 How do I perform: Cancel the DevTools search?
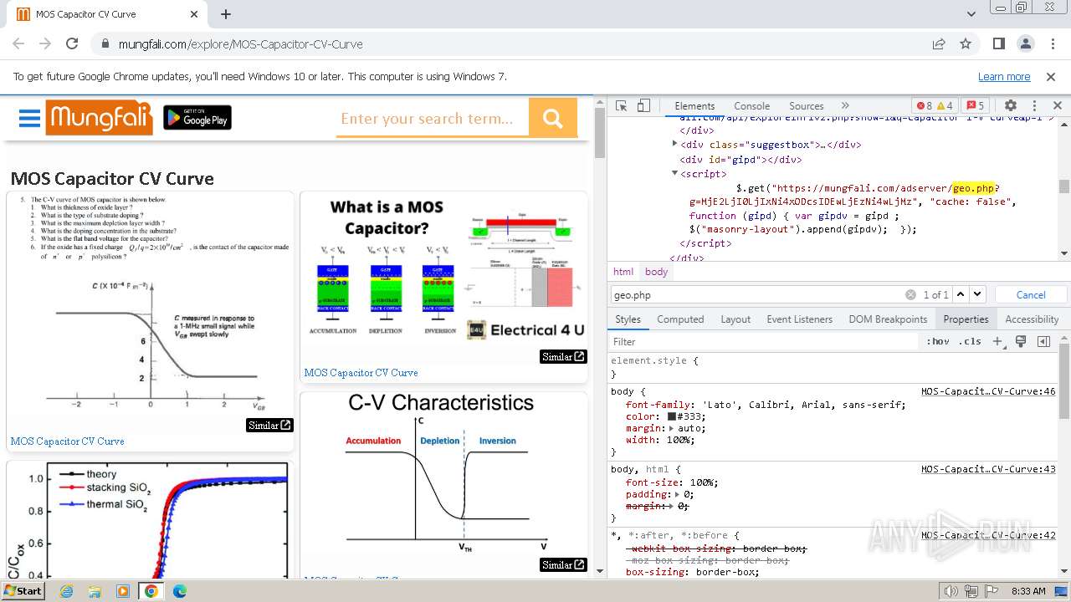tap(1031, 294)
